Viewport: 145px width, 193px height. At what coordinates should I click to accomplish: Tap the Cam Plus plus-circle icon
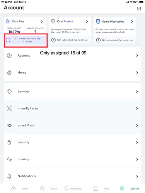pyautogui.click(x=8, y=21)
